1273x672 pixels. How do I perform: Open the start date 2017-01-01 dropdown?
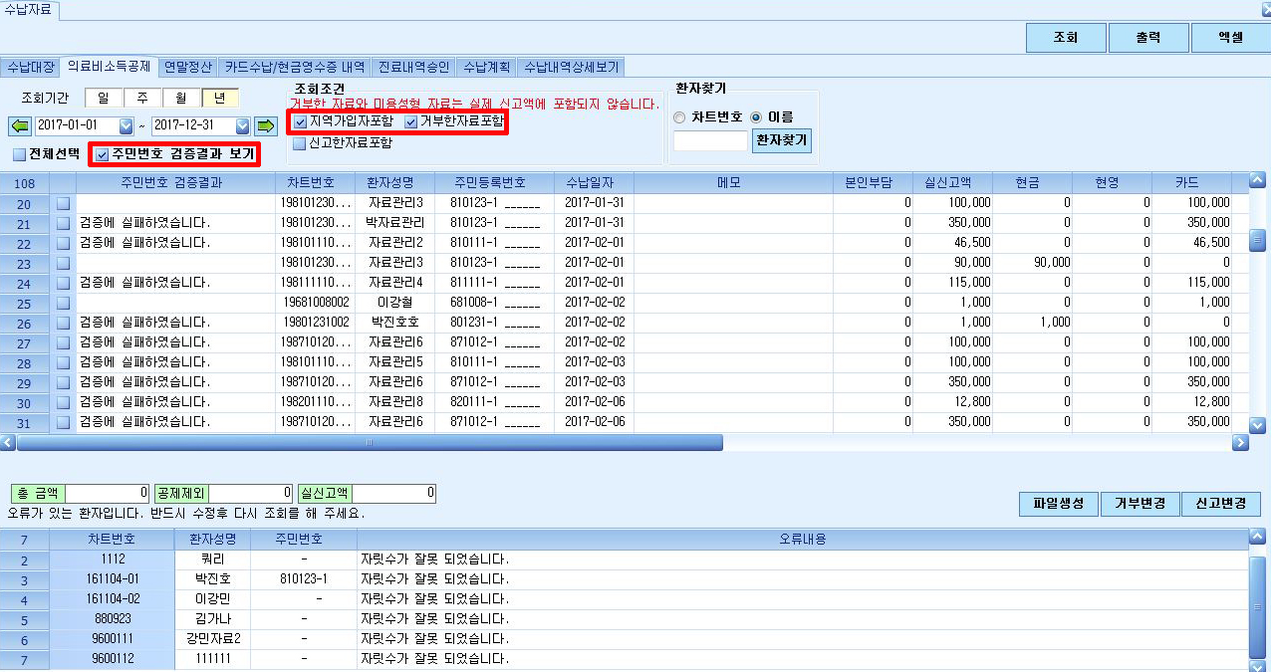126,126
